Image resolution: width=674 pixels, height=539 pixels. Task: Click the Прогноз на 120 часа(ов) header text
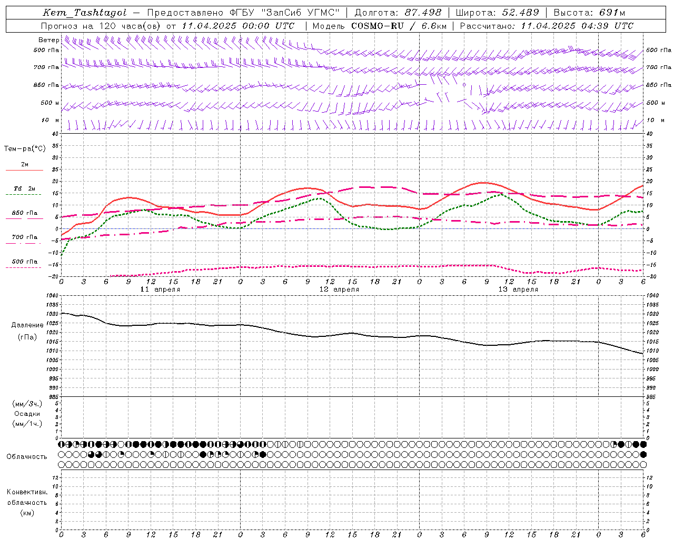tap(101, 26)
